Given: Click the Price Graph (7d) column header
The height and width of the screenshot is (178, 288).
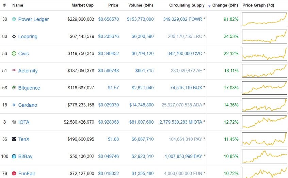Looking at the screenshot, I should pos(258,5).
